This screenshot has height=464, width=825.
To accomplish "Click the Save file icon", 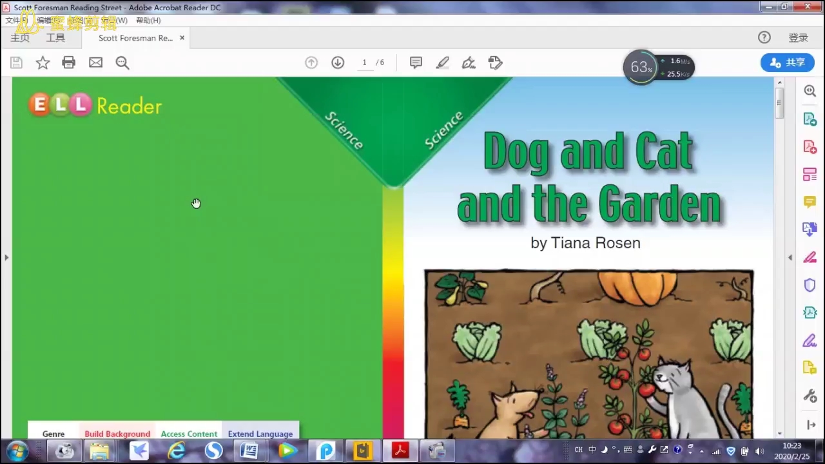I will point(16,63).
